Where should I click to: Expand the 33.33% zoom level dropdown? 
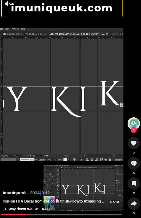12,156
